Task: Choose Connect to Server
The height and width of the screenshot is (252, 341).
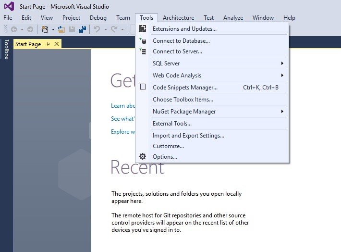Action: click(212, 51)
